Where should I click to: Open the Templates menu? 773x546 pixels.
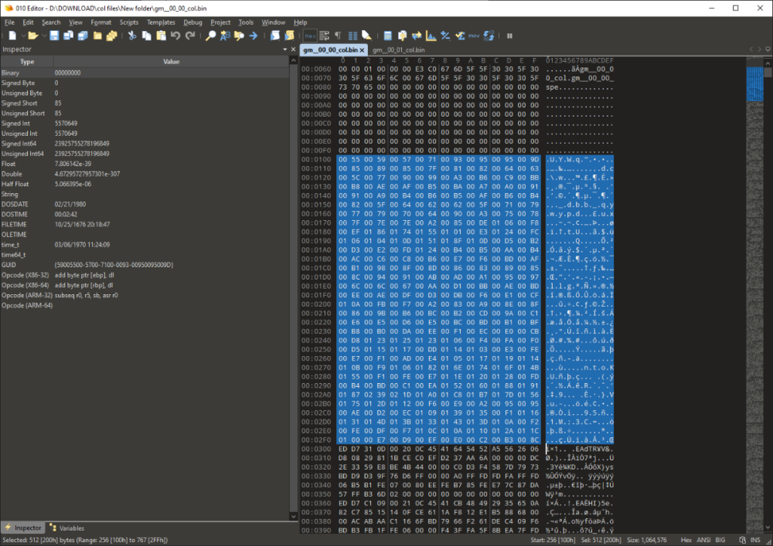pyautogui.click(x=161, y=22)
